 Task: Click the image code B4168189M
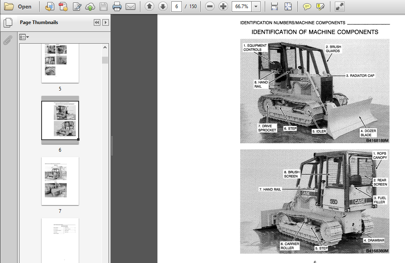pyautogui.click(x=377, y=141)
